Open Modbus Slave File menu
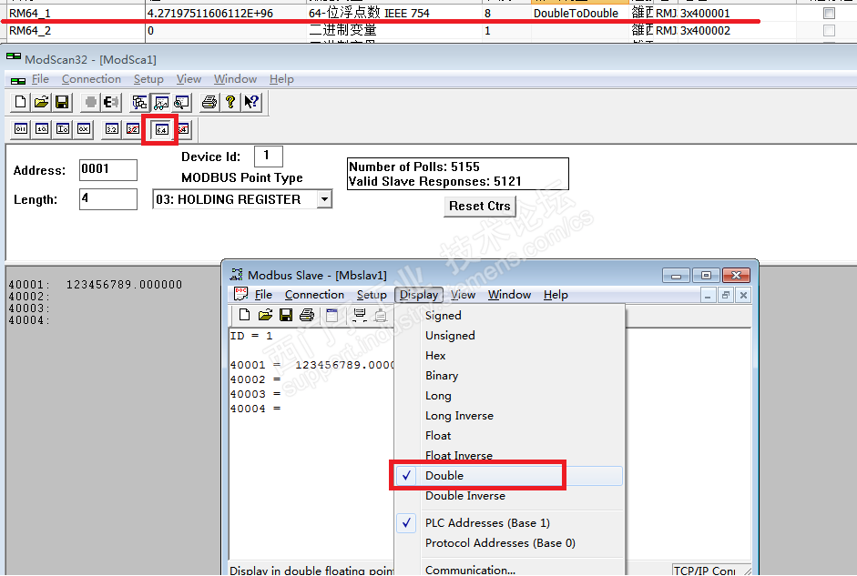Screen dimensions: 857x576 (x=263, y=295)
